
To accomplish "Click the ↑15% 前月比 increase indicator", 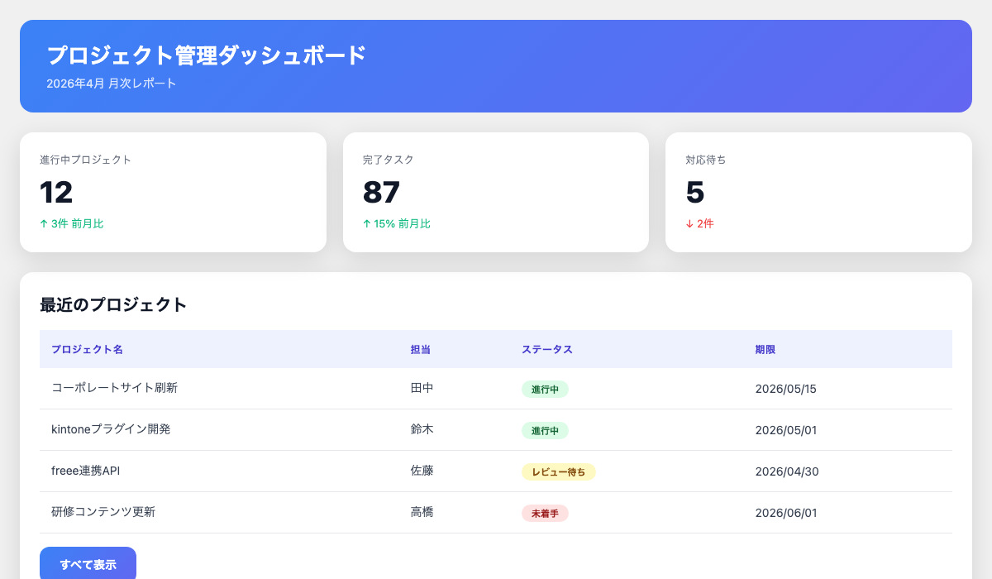I will 396,223.
